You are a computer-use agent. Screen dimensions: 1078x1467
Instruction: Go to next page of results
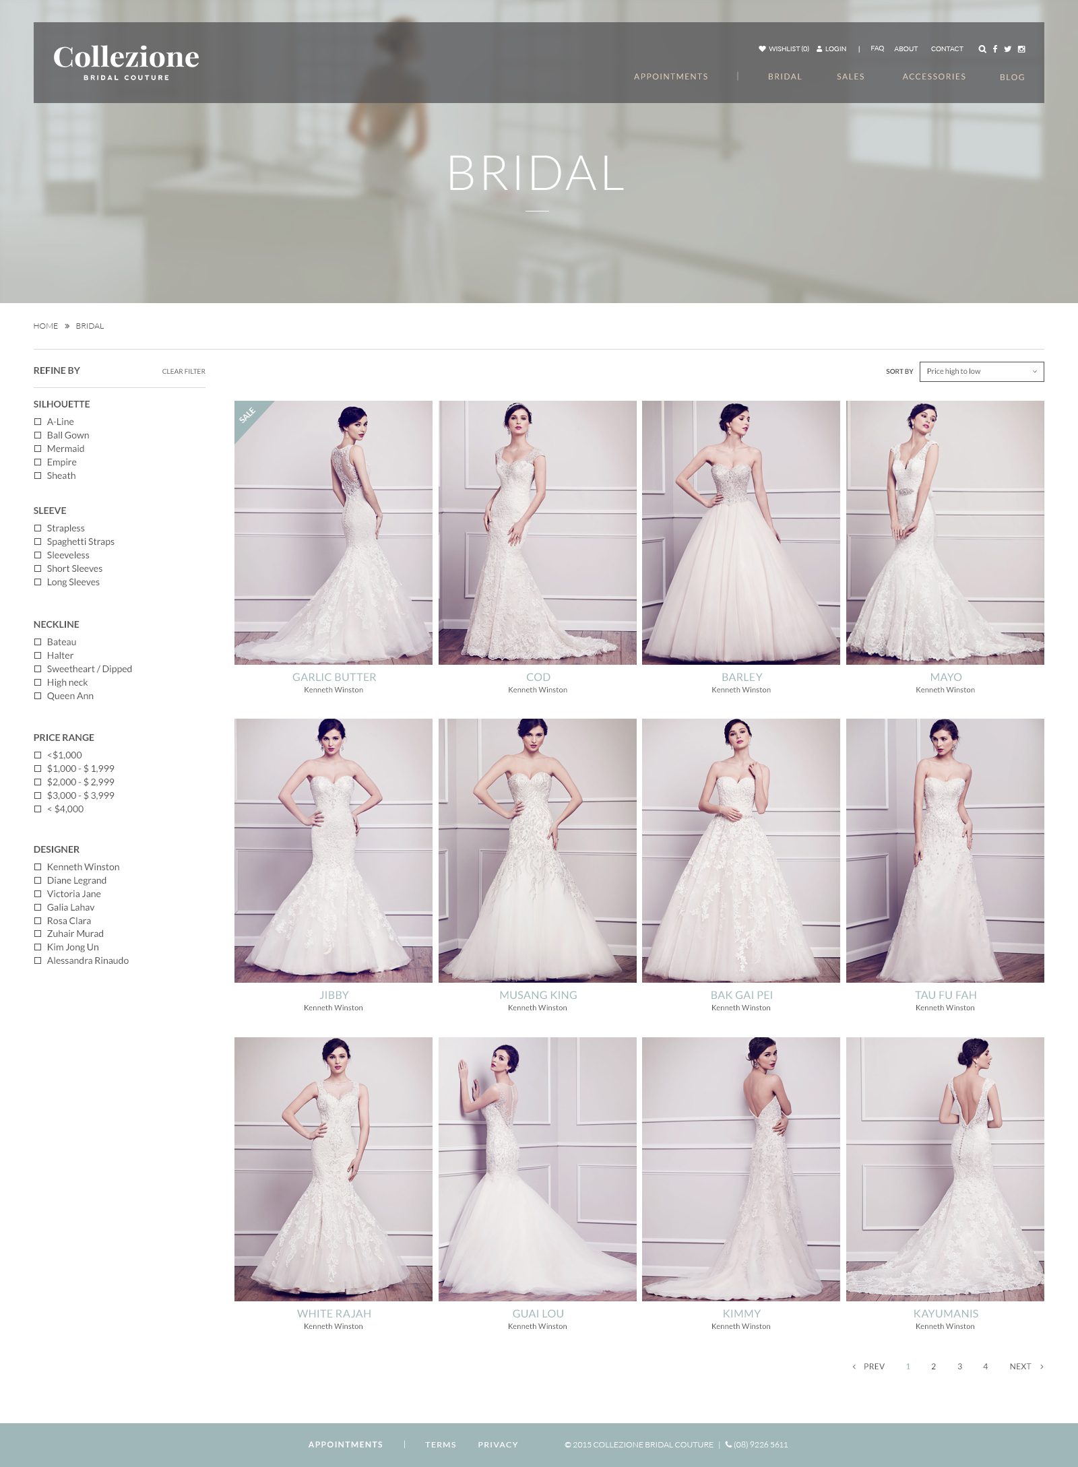click(1025, 1366)
